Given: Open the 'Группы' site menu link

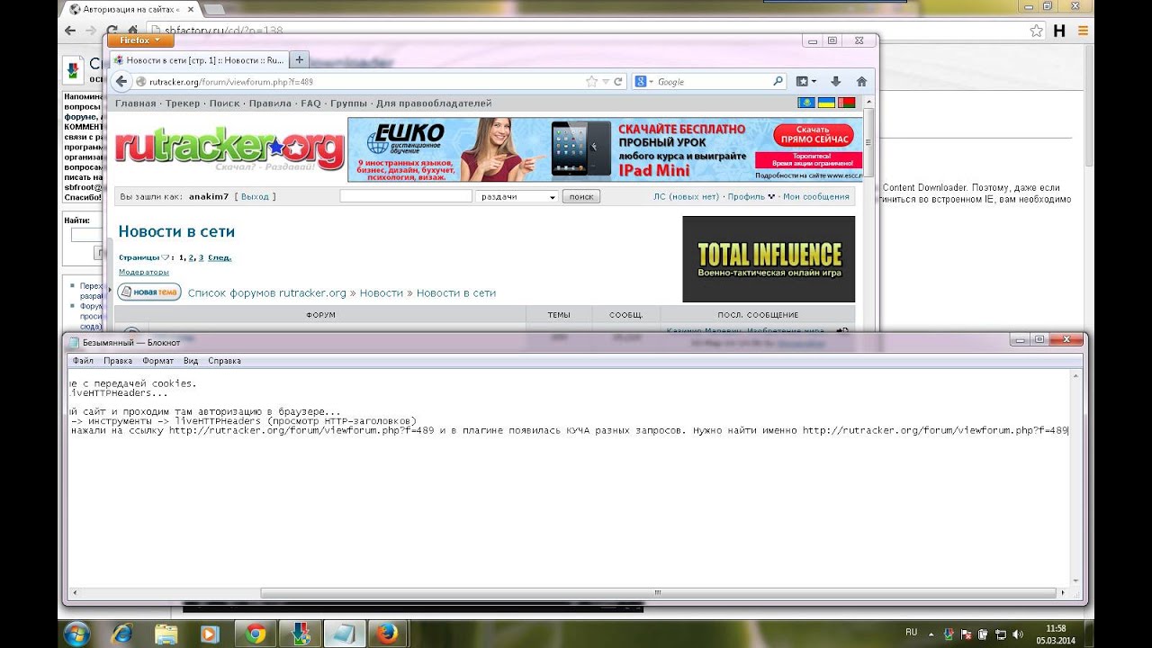Looking at the screenshot, I should tap(348, 103).
